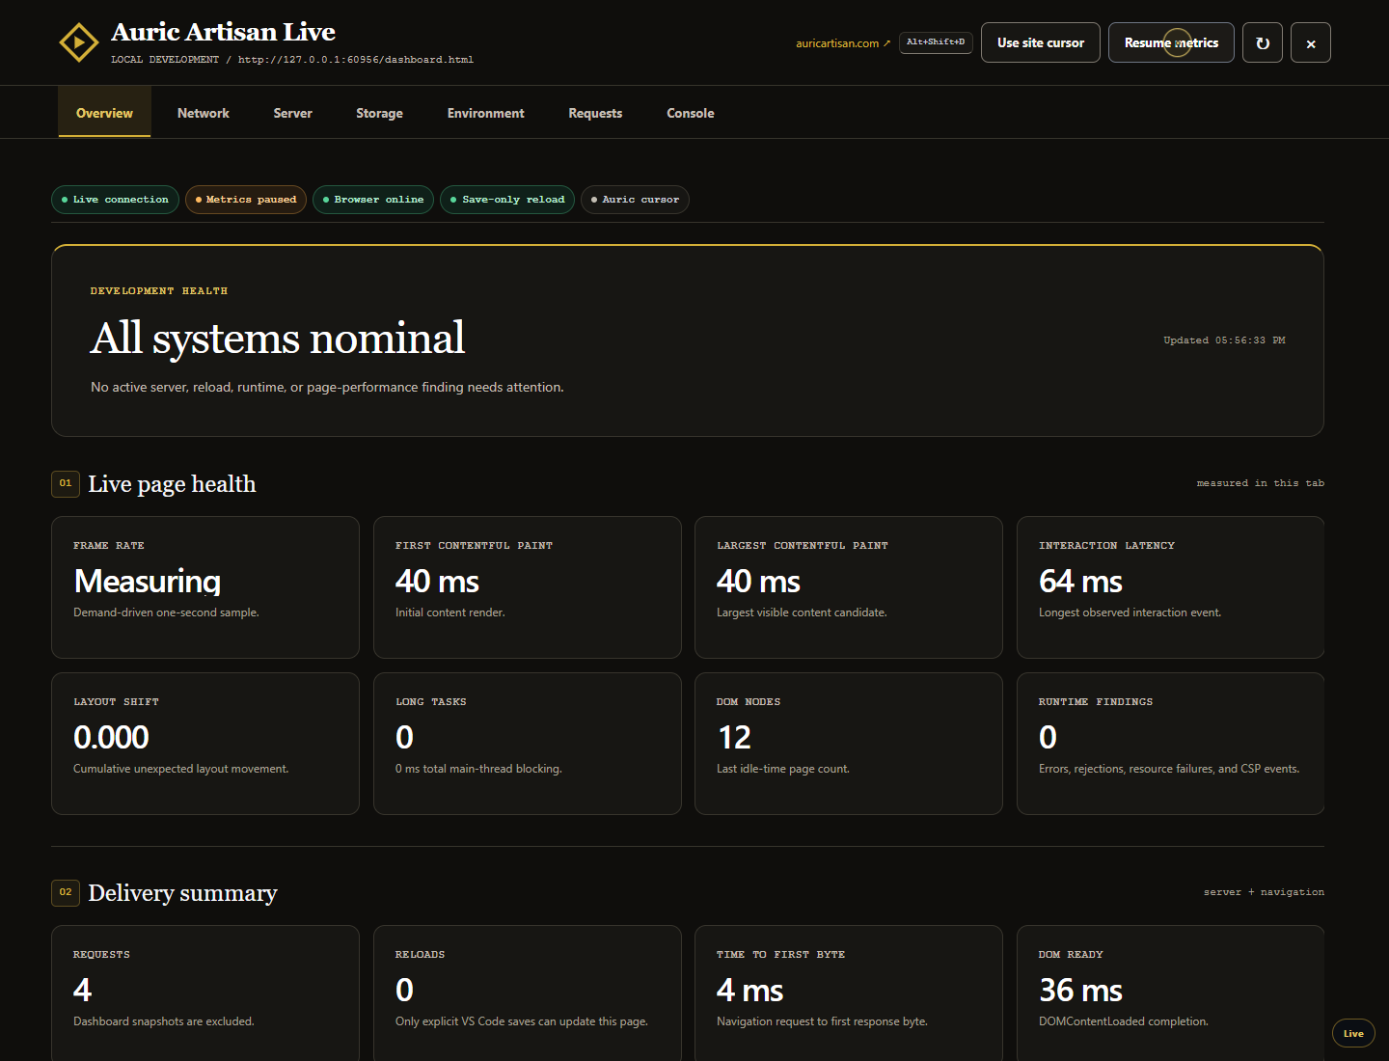Click the Frame Rate Measuring card
This screenshot has width=1389, height=1061.
tap(205, 587)
